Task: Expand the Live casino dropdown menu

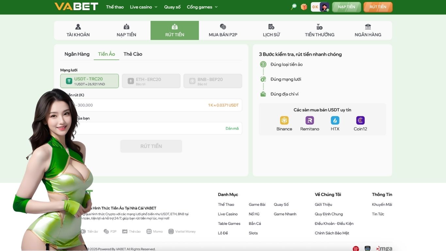Action: click(143, 7)
